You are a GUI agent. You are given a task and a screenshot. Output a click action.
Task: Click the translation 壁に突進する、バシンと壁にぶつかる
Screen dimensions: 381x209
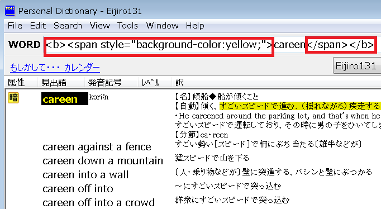pyautogui.click(x=273, y=172)
